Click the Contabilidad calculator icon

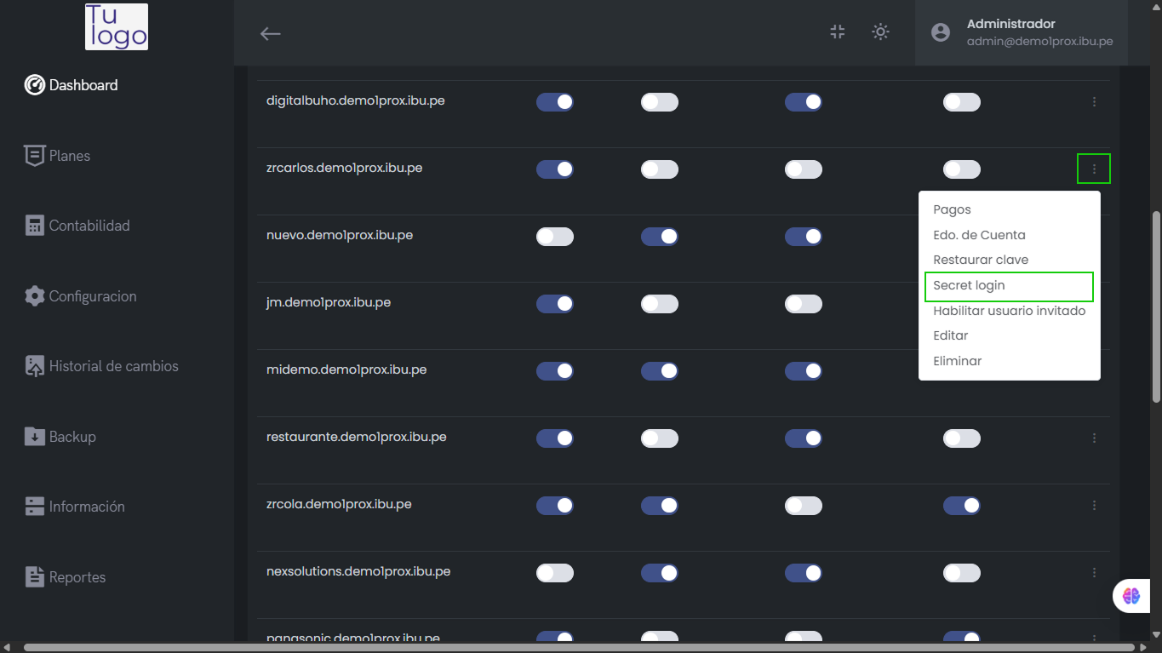pyautogui.click(x=34, y=226)
